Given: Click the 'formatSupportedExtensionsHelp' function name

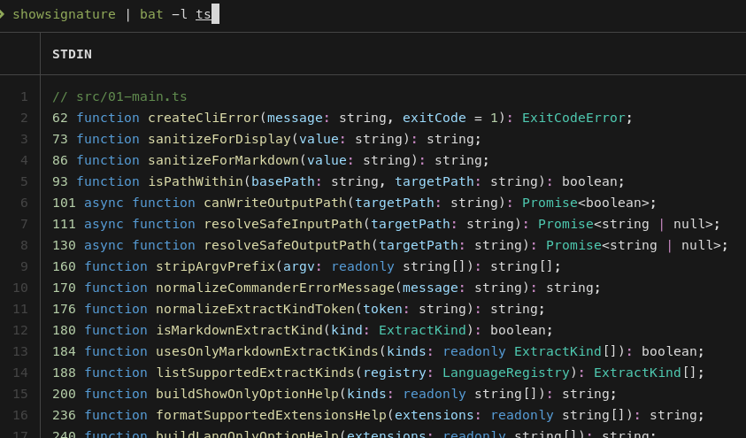Looking at the screenshot, I should [x=271, y=415].
